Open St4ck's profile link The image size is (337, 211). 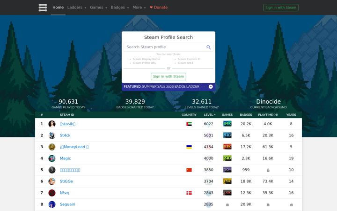tap(65, 136)
